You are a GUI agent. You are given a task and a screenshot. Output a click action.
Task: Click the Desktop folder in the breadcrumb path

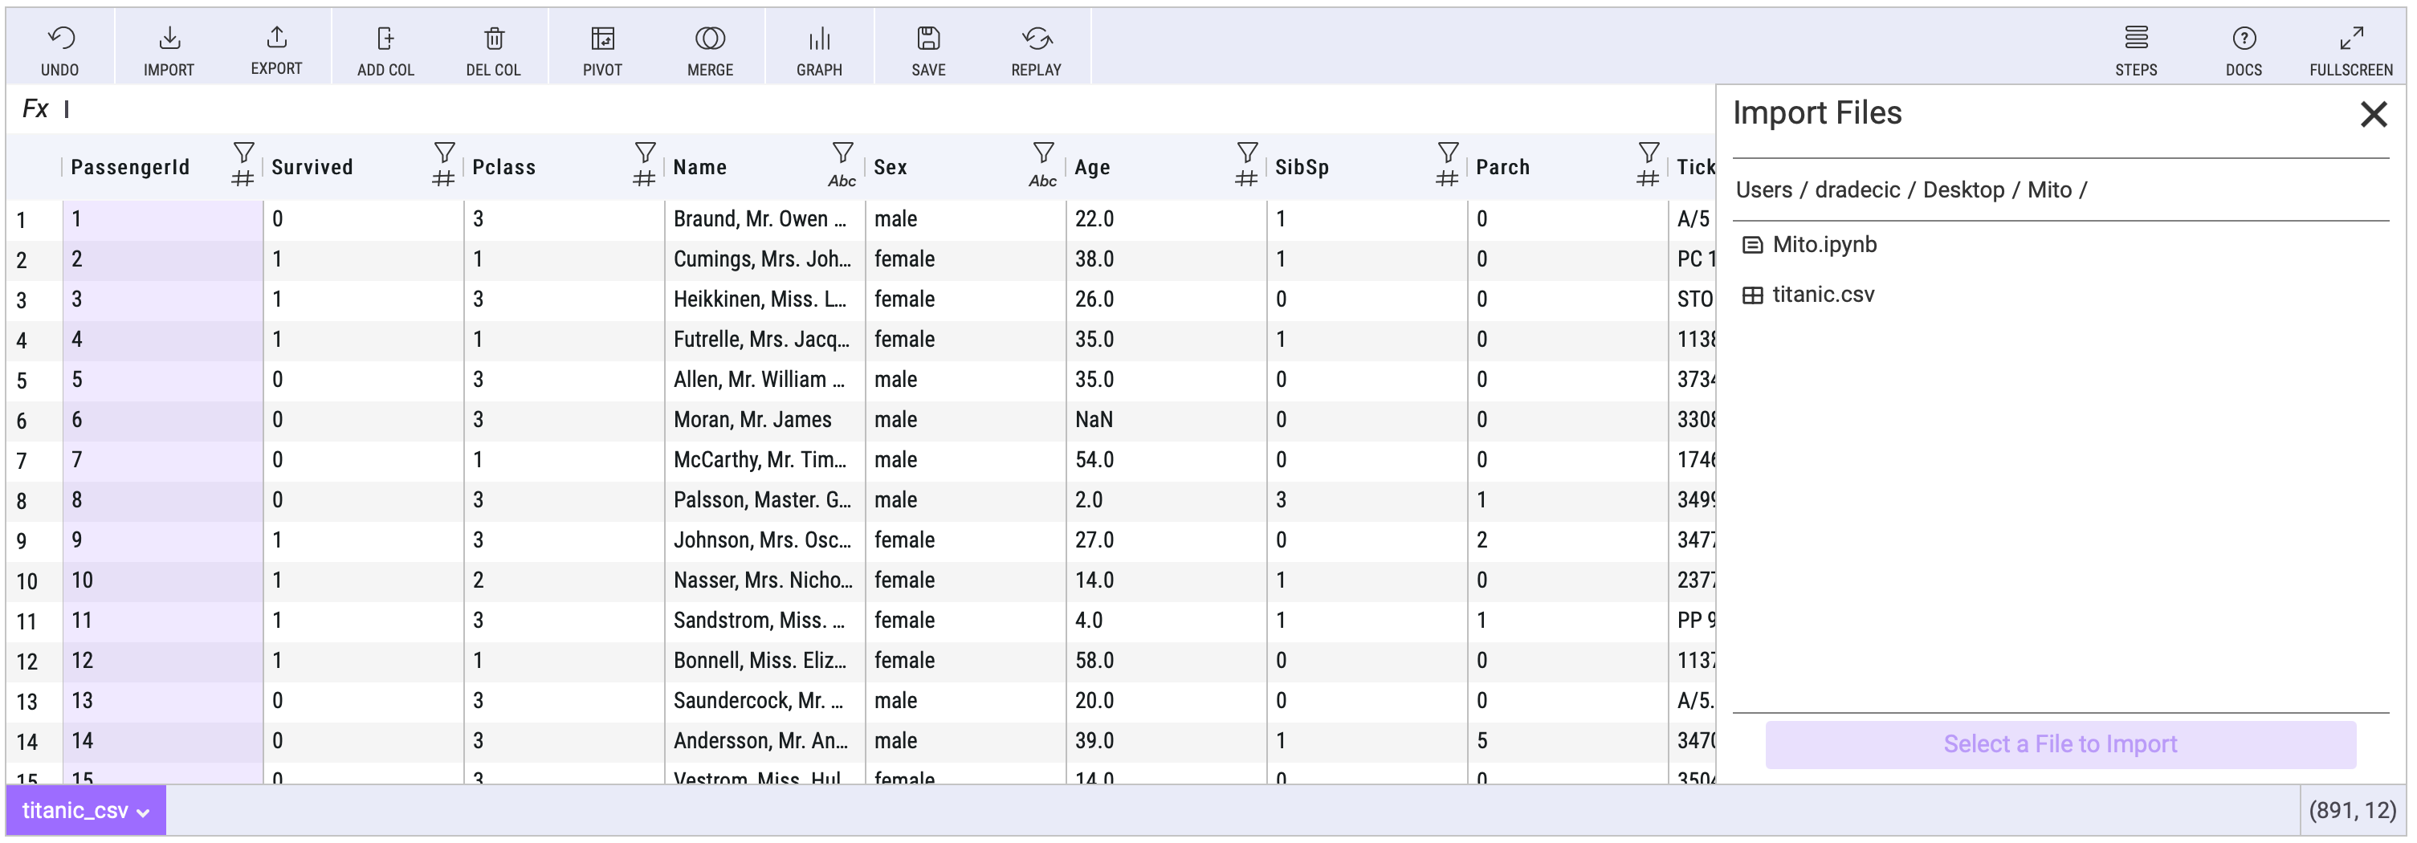(1963, 190)
